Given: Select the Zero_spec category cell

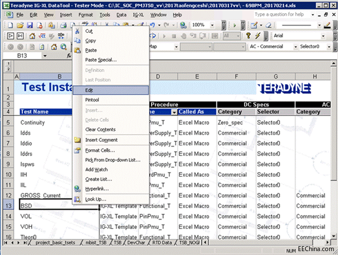Looking at the screenshot, I should point(236,123).
